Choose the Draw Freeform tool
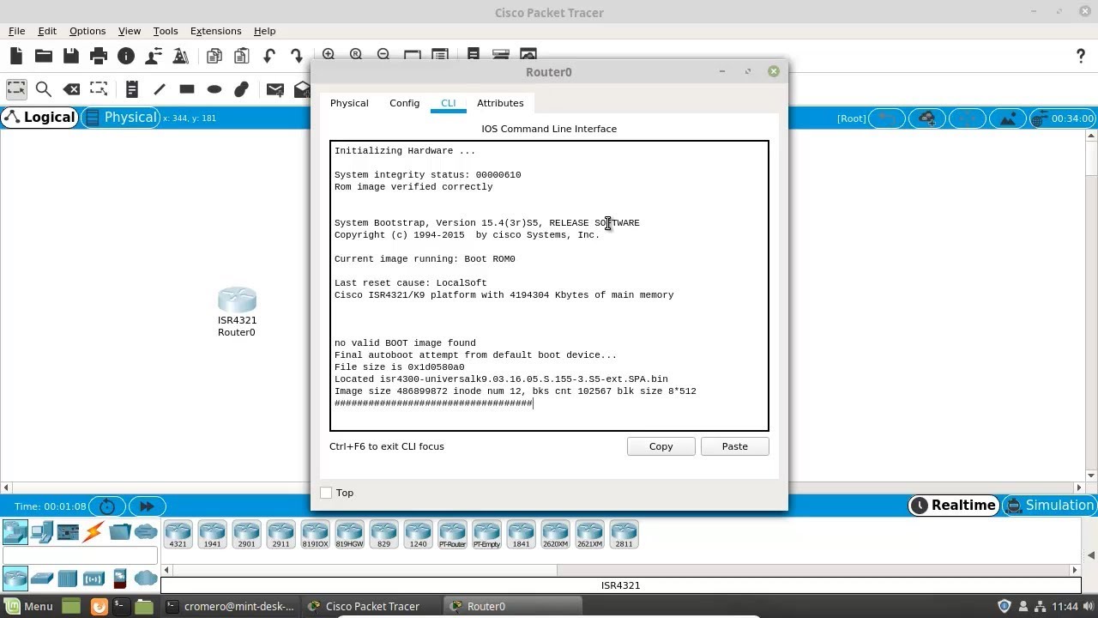The image size is (1098, 618). (242, 89)
